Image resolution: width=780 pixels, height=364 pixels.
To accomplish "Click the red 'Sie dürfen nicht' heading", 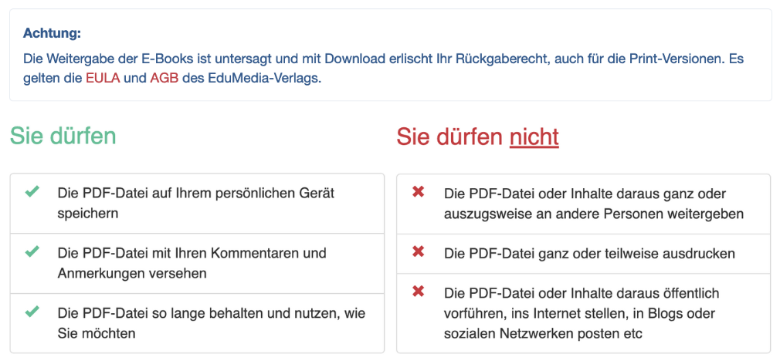I will click(x=477, y=137).
